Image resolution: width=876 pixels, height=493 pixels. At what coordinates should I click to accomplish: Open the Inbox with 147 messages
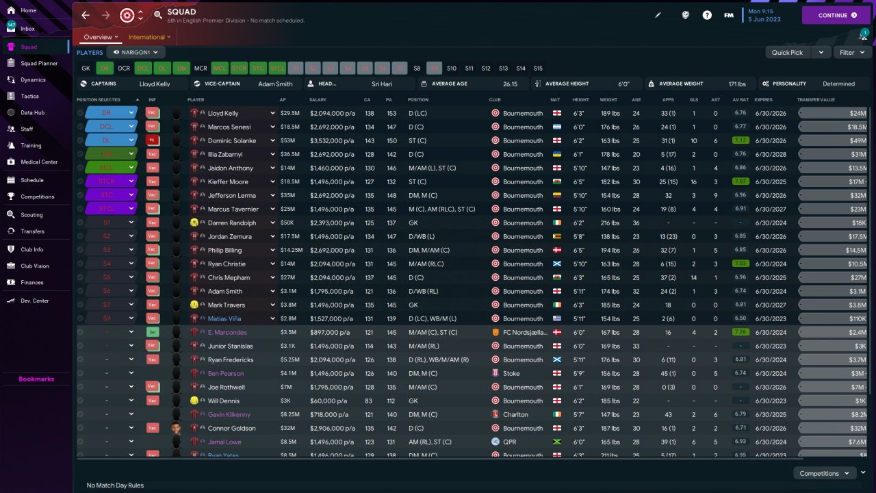(11, 29)
